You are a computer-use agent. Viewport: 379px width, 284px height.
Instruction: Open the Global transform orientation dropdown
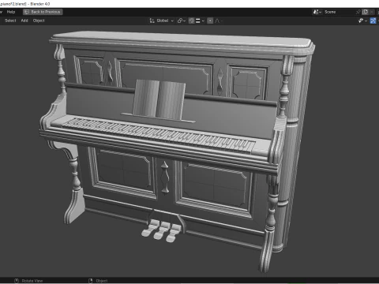click(162, 21)
